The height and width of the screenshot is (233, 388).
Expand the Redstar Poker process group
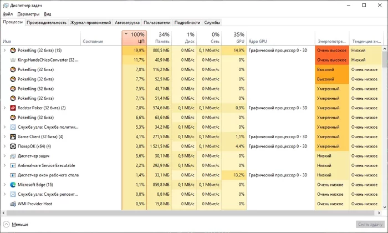click(4, 108)
